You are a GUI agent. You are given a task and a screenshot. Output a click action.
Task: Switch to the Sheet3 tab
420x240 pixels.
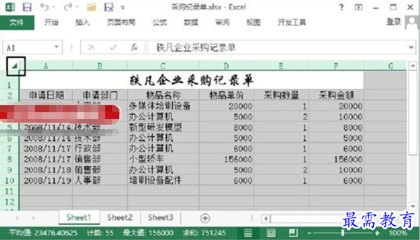click(x=161, y=218)
